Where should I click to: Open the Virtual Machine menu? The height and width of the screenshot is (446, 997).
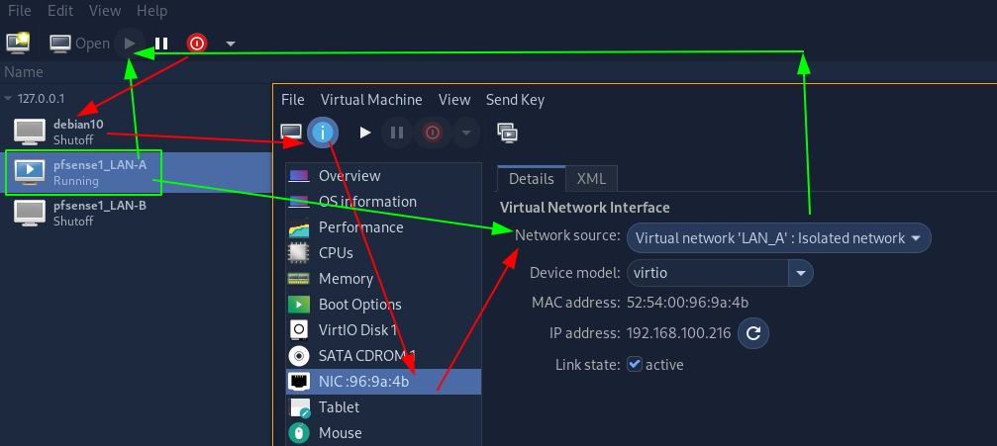click(x=371, y=100)
